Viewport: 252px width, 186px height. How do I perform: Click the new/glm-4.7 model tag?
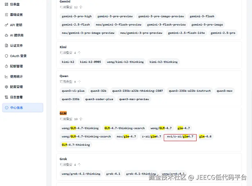[126, 136]
